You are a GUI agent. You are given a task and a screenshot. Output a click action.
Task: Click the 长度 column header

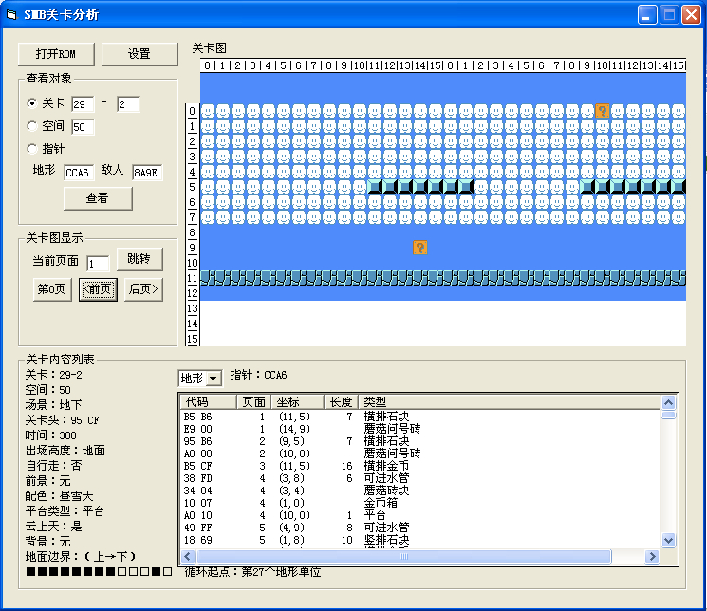coord(341,401)
